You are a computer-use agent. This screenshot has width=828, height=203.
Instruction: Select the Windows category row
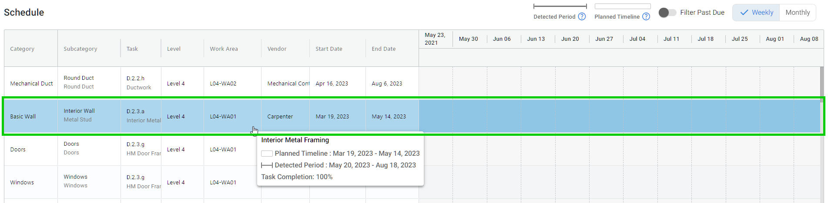pyautogui.click(x=22, y=182)
